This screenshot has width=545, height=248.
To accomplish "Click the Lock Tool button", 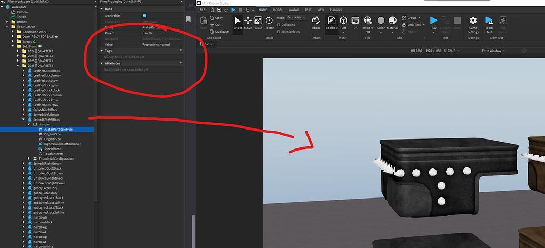I will (413, 25).
